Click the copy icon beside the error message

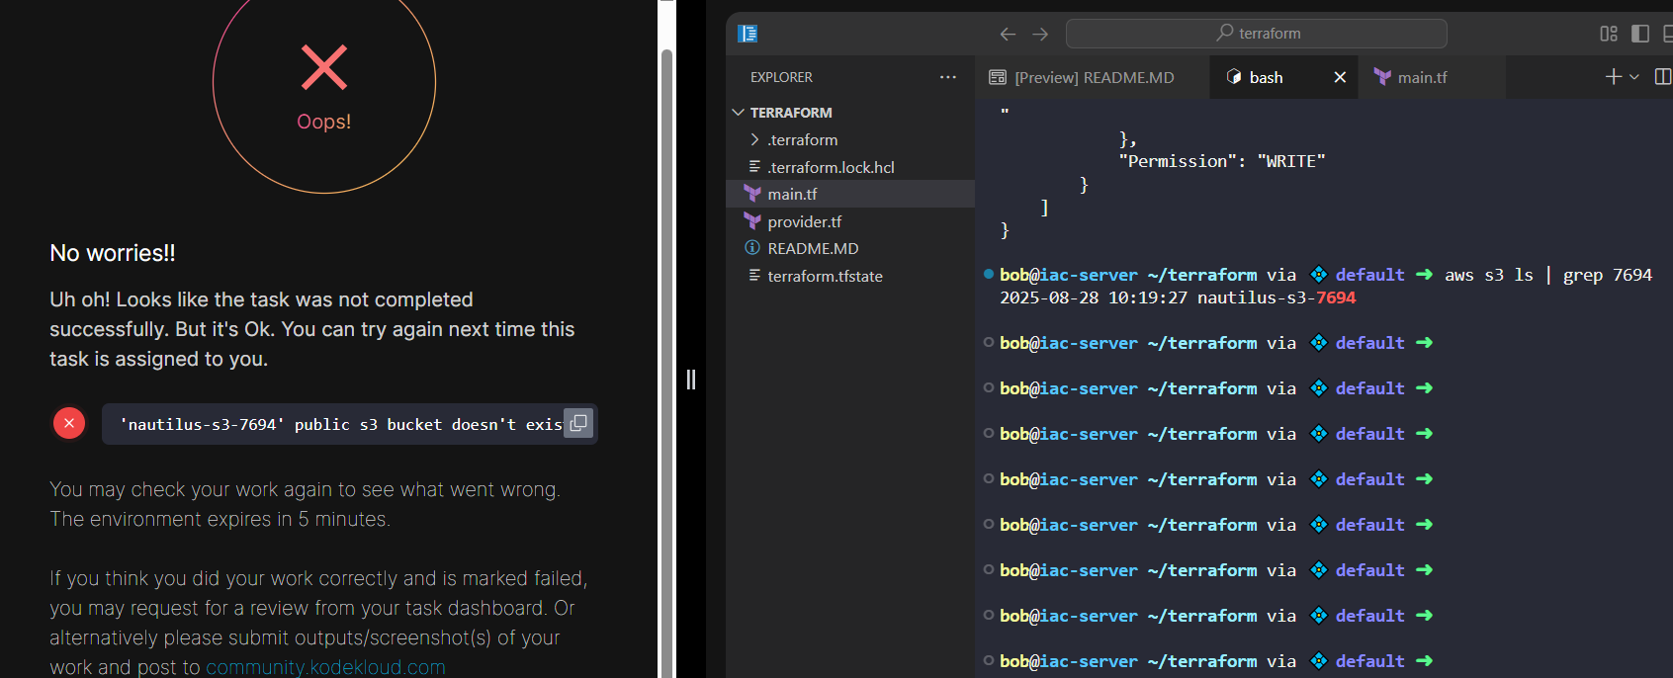tap(578, 423)
